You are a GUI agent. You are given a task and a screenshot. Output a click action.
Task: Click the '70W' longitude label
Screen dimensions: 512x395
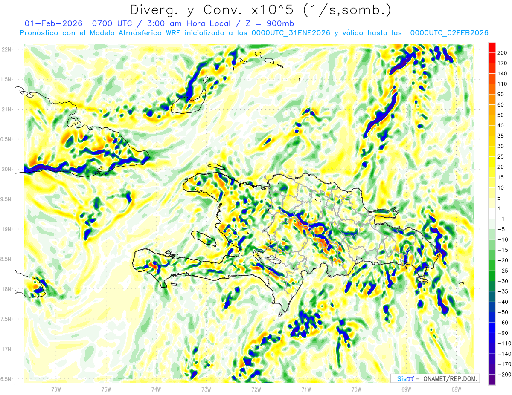click(356, 389)
